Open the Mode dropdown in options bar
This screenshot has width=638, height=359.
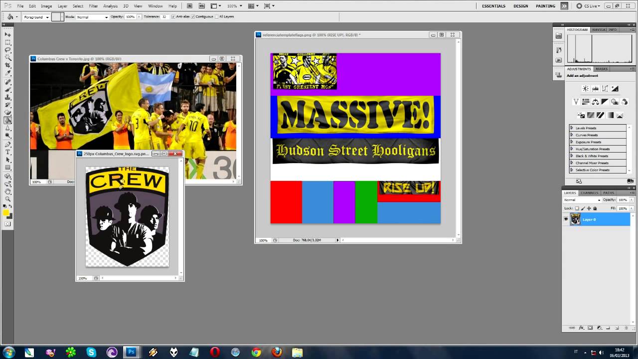pyautogui.click(x=92, y=17)
